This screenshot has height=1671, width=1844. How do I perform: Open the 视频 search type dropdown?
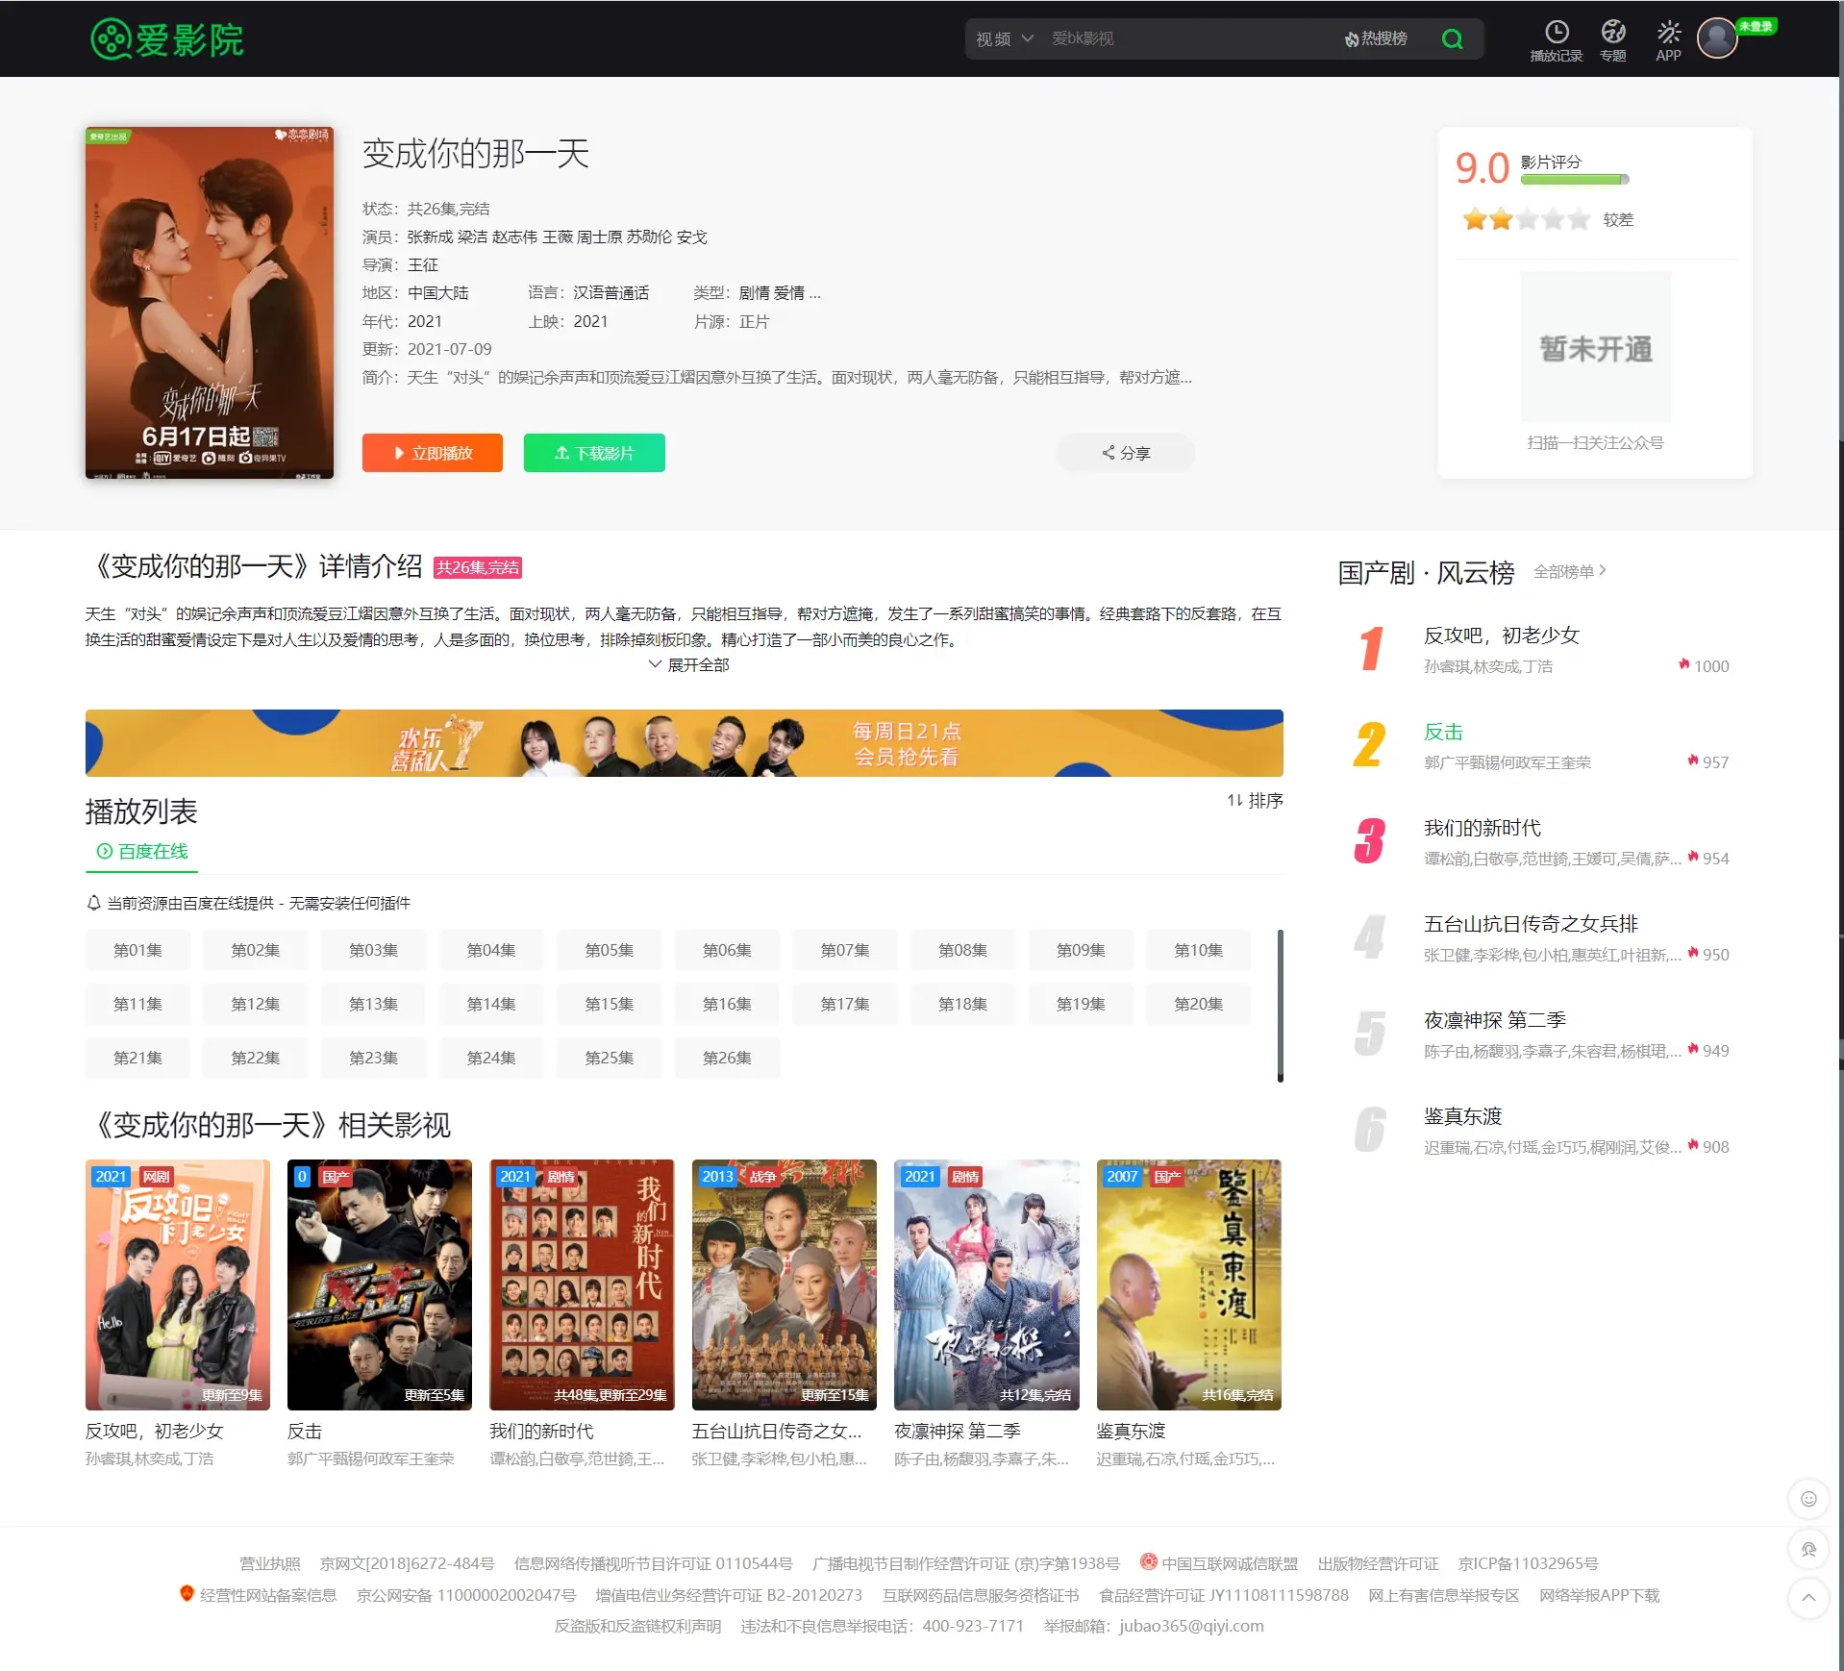(1005, 39)
